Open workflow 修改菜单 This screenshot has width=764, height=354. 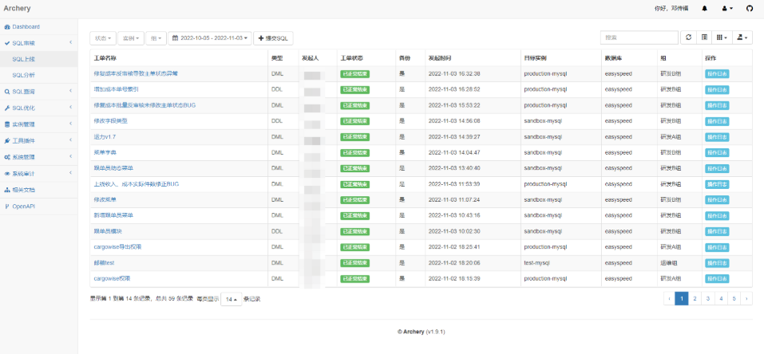[x=105, y=199]
